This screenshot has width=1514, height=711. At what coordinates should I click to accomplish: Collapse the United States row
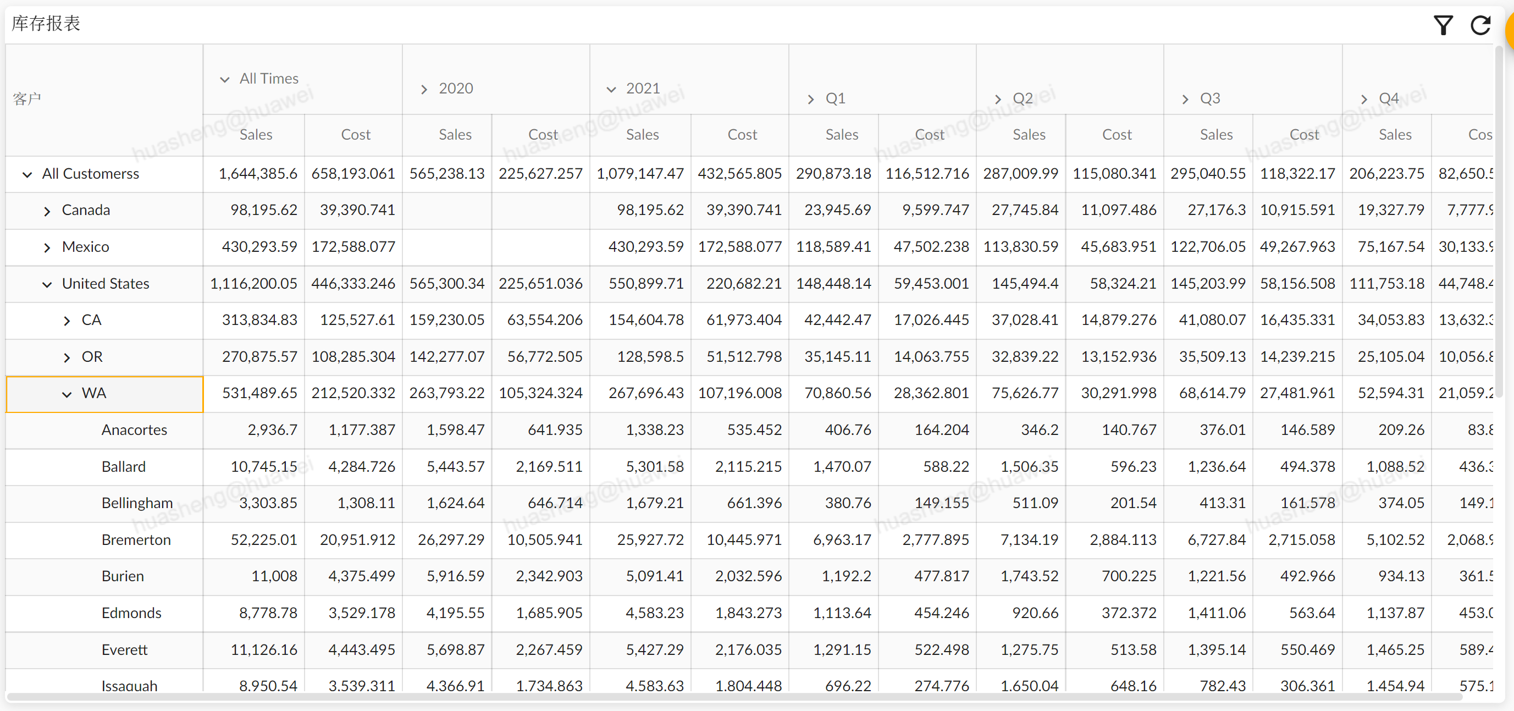coord(47,285)
